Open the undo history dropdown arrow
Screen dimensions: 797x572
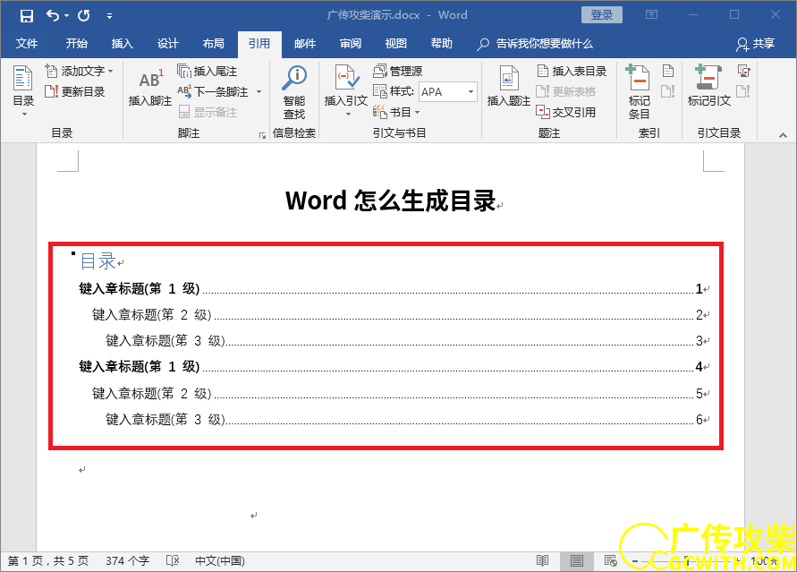pyautogui.click(x=66, y=16)
